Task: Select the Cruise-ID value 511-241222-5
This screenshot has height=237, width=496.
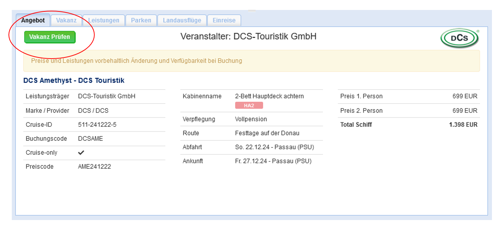Action: 97,125
